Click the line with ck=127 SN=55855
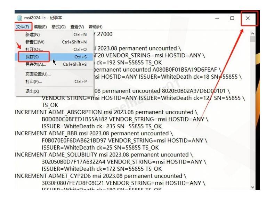 [x=143, y=98]
